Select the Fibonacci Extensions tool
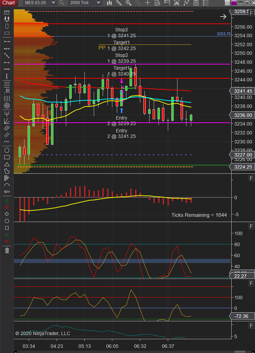 (x=7, y=91)
